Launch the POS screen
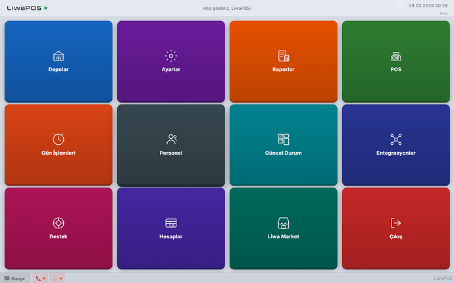 click(x=395, y=61)
